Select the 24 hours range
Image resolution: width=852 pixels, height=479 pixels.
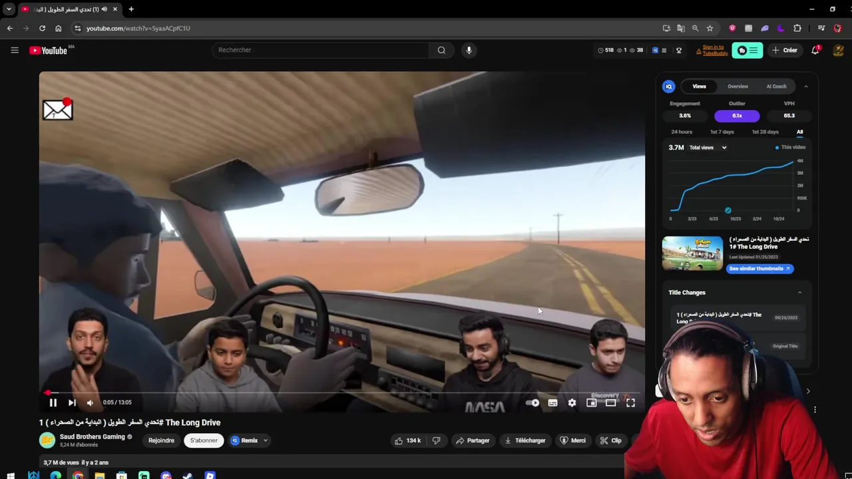click(682, 132)
